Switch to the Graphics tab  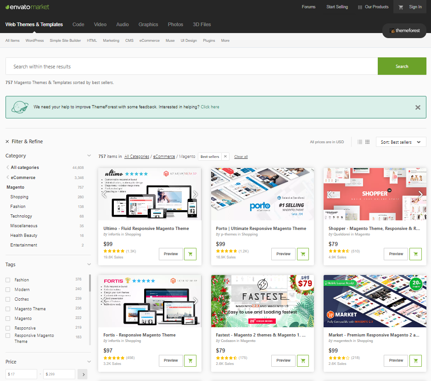148,24
